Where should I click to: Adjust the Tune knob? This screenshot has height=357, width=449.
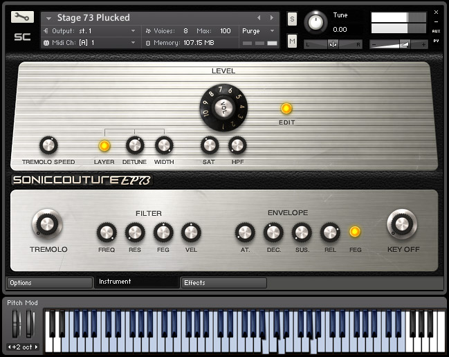tap(315, 22)
